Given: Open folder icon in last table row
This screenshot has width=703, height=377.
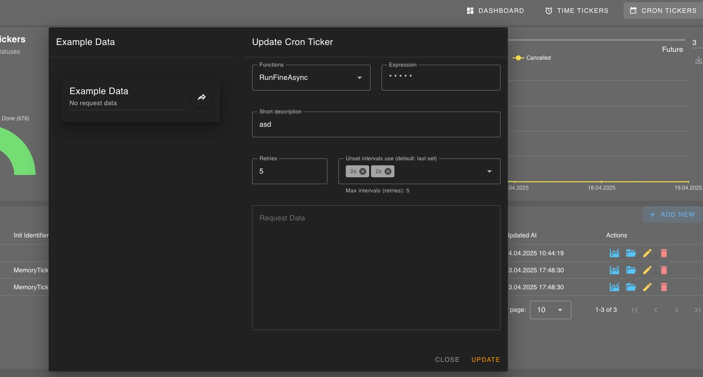Looking at the screenshot, I should 631,287.
